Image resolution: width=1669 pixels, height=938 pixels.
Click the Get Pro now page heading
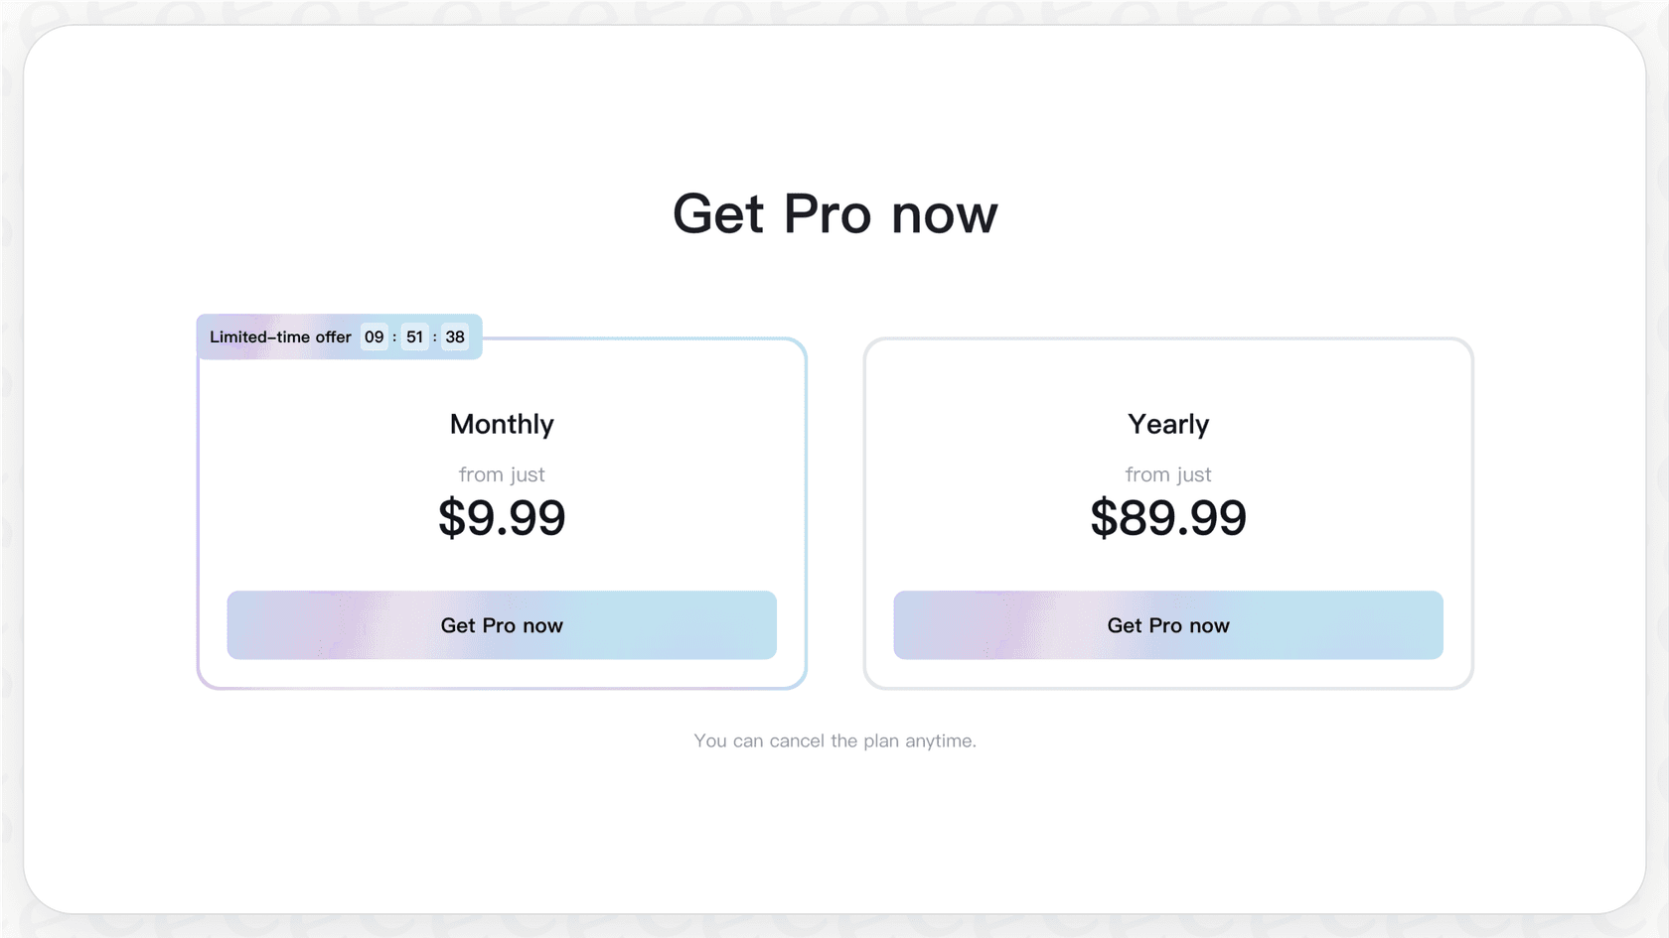pos(835,213)
